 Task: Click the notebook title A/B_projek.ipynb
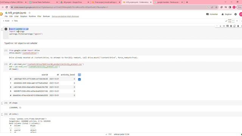click(17, 13)
